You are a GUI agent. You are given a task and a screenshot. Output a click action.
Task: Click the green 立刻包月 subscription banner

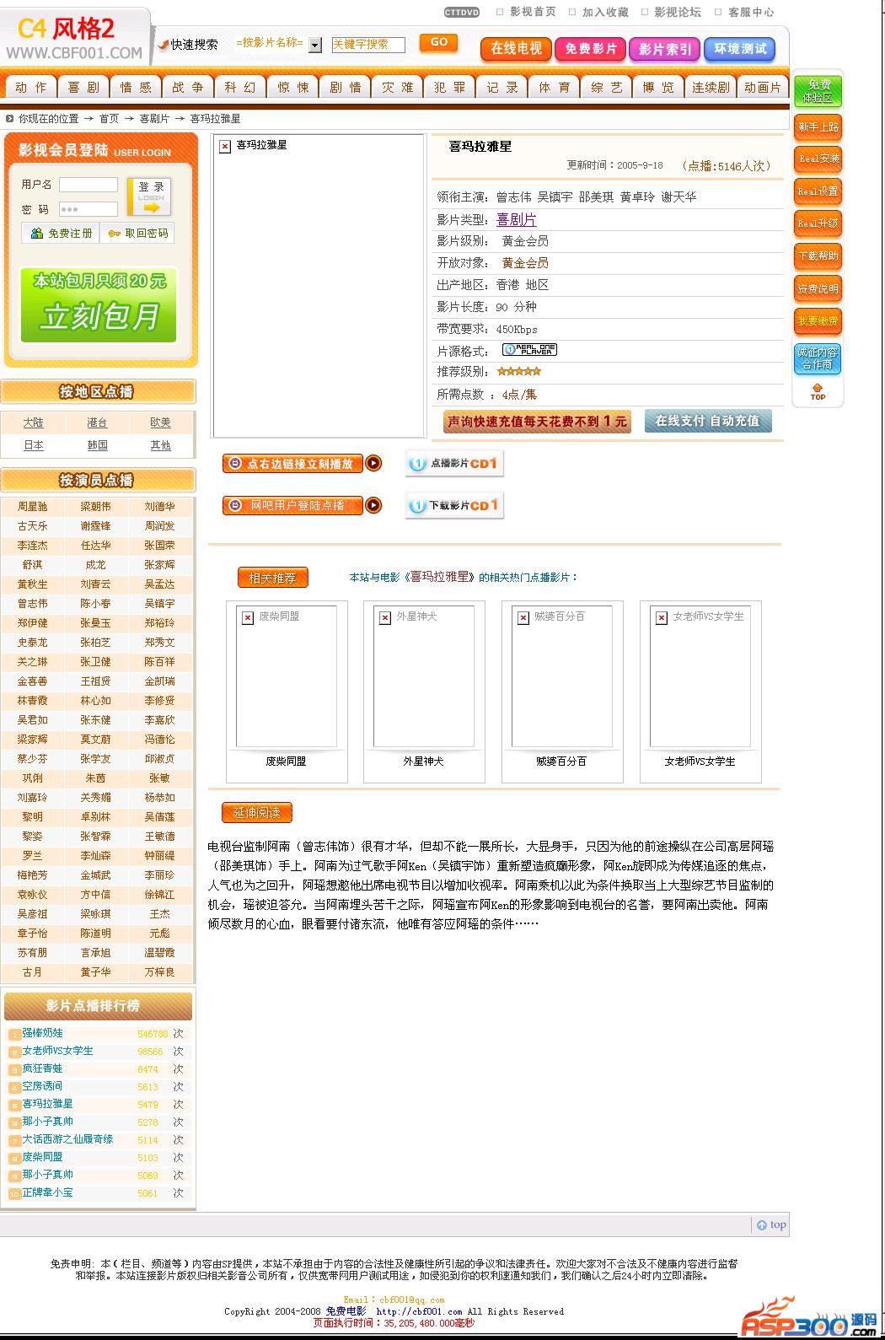(x=99, y=304)
